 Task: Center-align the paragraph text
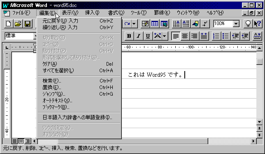point(185,36)
